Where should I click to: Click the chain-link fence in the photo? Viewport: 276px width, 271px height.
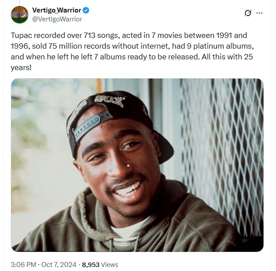click(x=222, y=154)
